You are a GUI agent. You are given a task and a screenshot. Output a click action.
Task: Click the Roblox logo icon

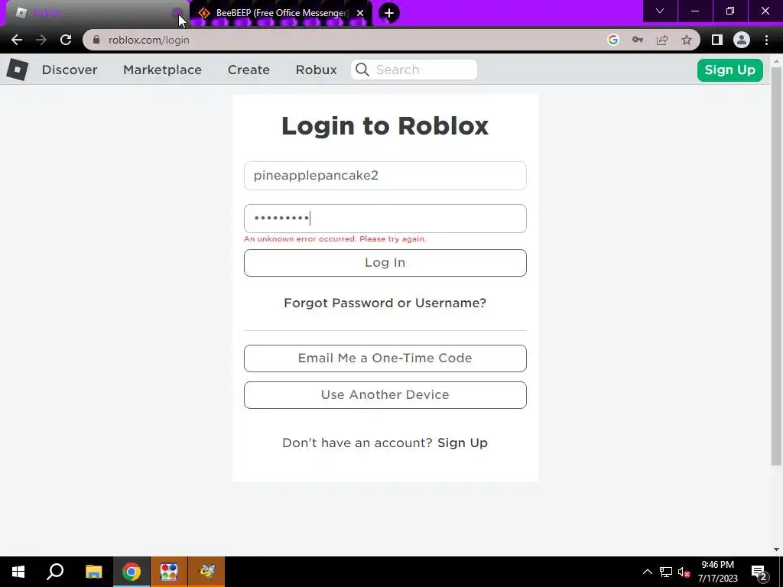point(18,70)
